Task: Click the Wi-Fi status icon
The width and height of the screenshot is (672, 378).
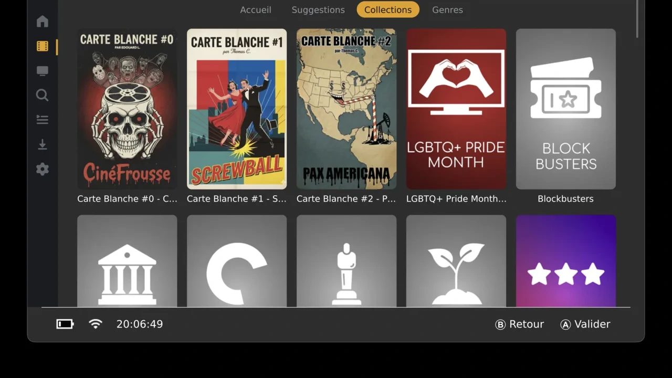Action: point(96,324)
